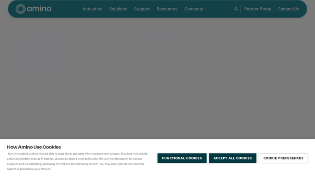Go to the Partner Portal link
Screen dimensions: 315x177
pos(257,9)
